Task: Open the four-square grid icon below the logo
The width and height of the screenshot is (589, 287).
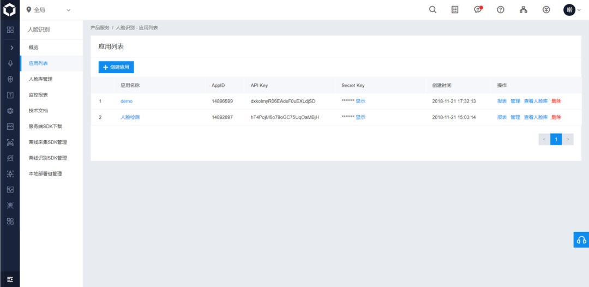Action: (x=10, y=29)
